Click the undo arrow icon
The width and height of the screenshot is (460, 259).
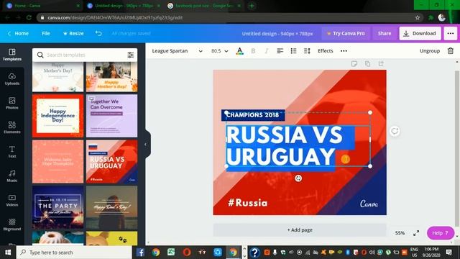tap(98, 34)
